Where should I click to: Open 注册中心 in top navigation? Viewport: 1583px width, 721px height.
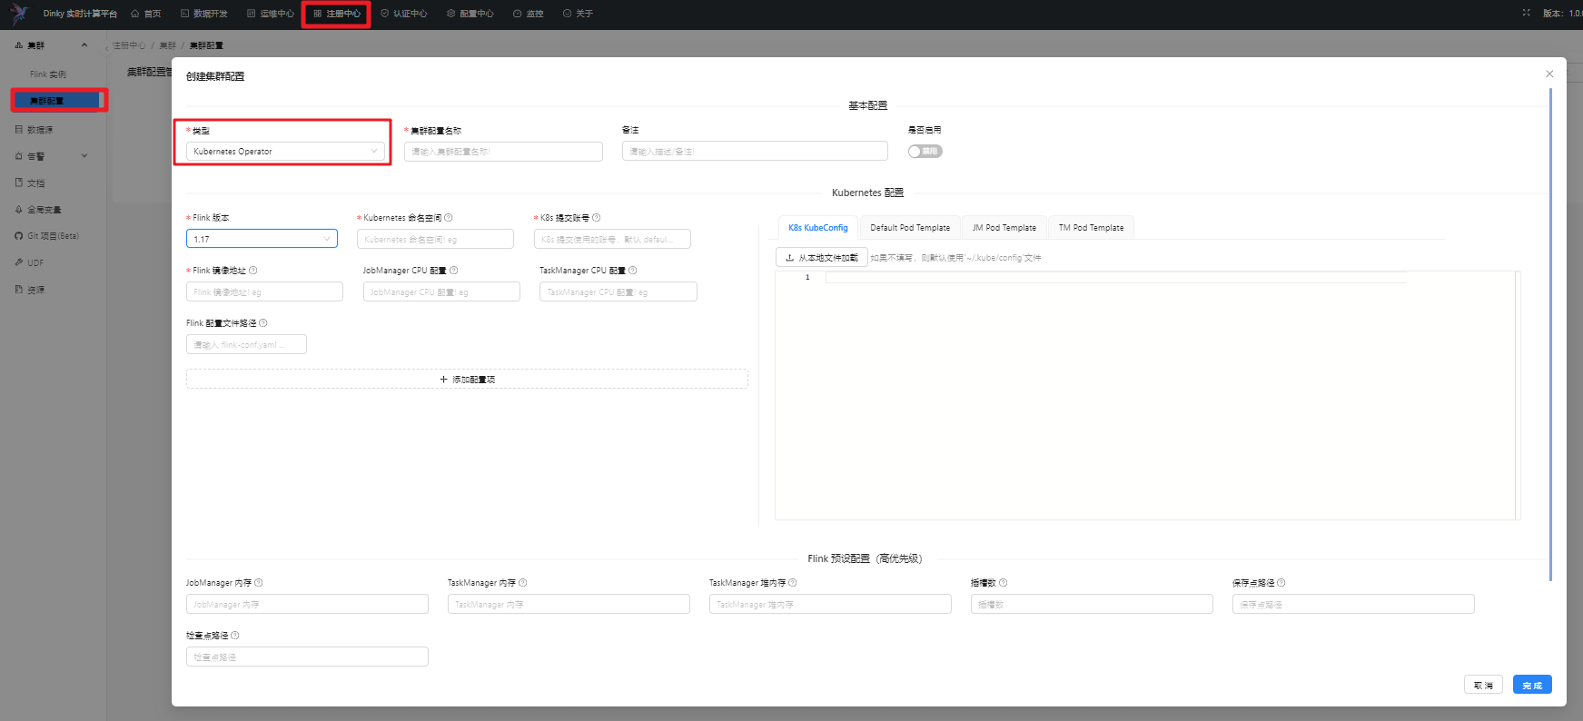tap(337, 14)
